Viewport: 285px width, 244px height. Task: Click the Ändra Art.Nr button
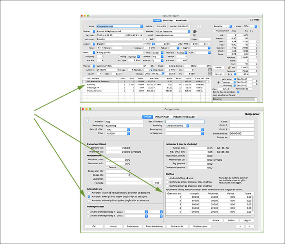pyautogui.click(x=177, y=227)
